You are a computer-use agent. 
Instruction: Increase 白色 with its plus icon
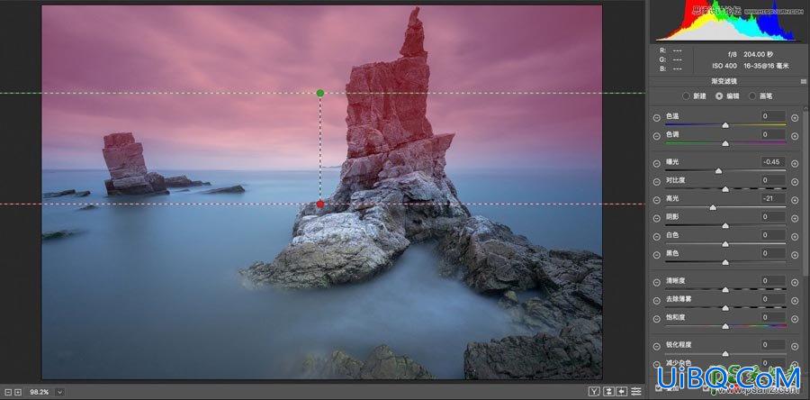795,237
